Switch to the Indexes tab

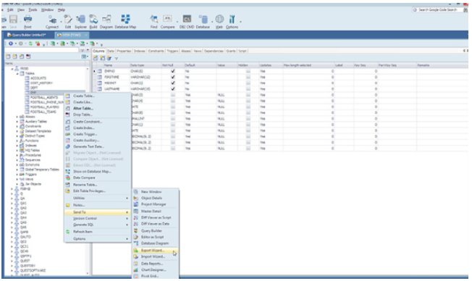140,51
